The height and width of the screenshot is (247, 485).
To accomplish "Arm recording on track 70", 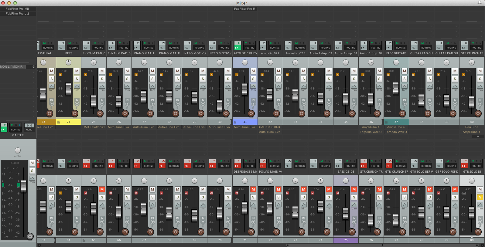I will click(x=226, y=232).
